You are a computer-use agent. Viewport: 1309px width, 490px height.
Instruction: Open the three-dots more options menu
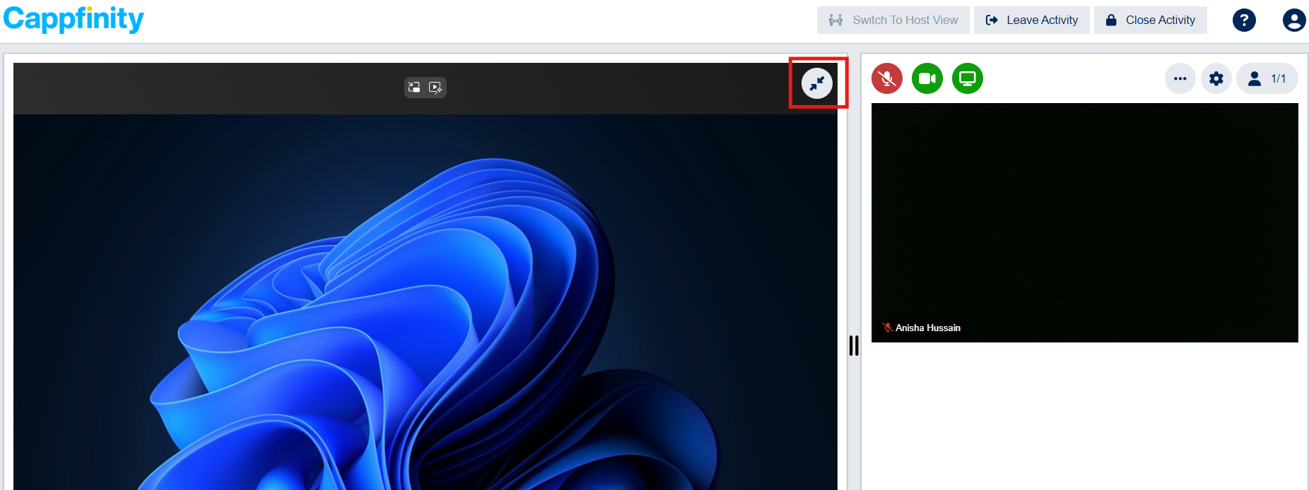pos(1180,78)
